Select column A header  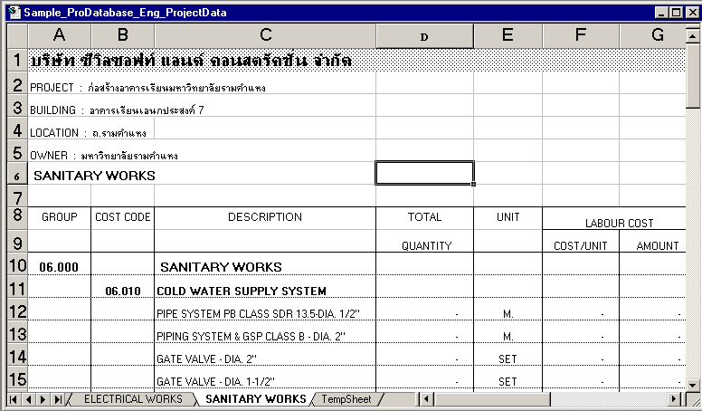click(x=60, y=35)
